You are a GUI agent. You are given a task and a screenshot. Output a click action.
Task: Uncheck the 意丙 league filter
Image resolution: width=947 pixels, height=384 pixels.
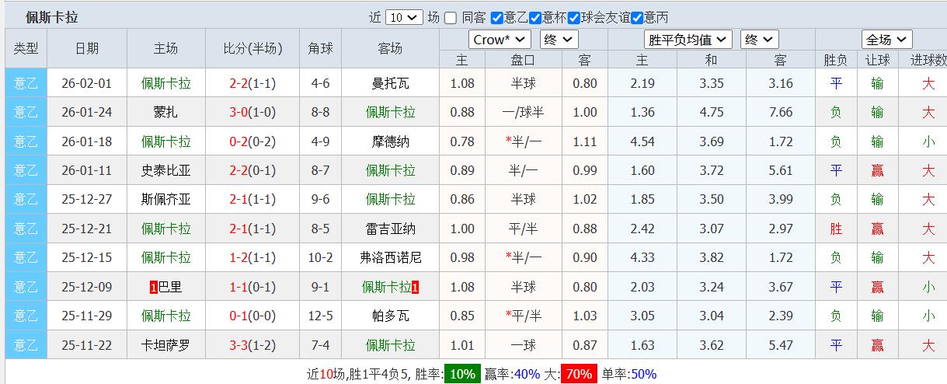[636, 18]
